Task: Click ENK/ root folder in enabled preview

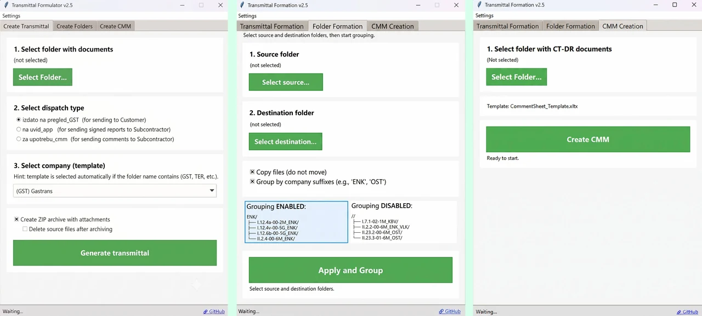Action: [x=252, y=217]
